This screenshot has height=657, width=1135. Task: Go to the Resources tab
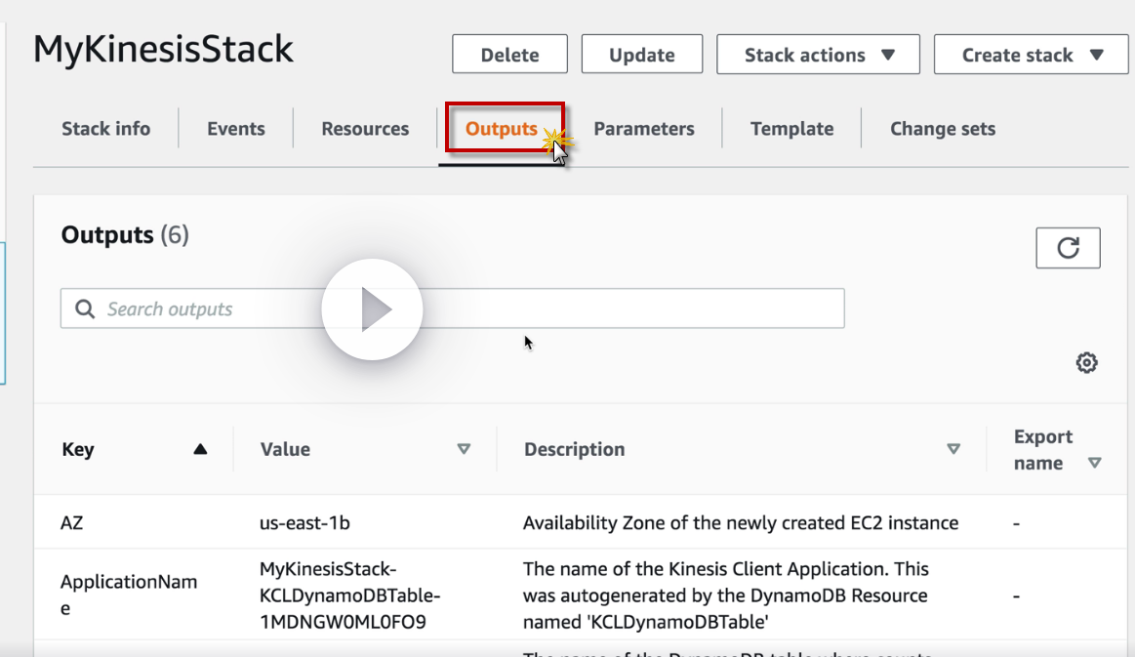click(365, 129)
